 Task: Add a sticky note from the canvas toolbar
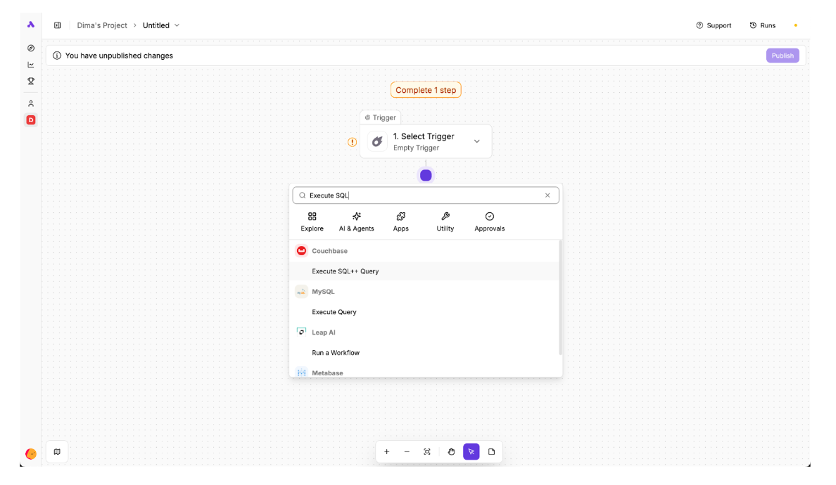[491, 452]
